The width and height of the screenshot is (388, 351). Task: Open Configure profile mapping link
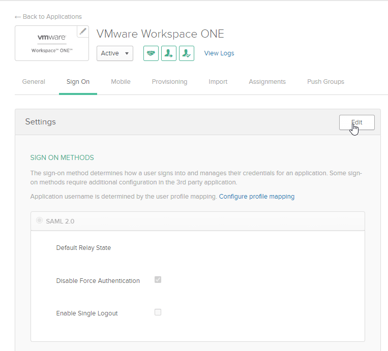point(257,197)
